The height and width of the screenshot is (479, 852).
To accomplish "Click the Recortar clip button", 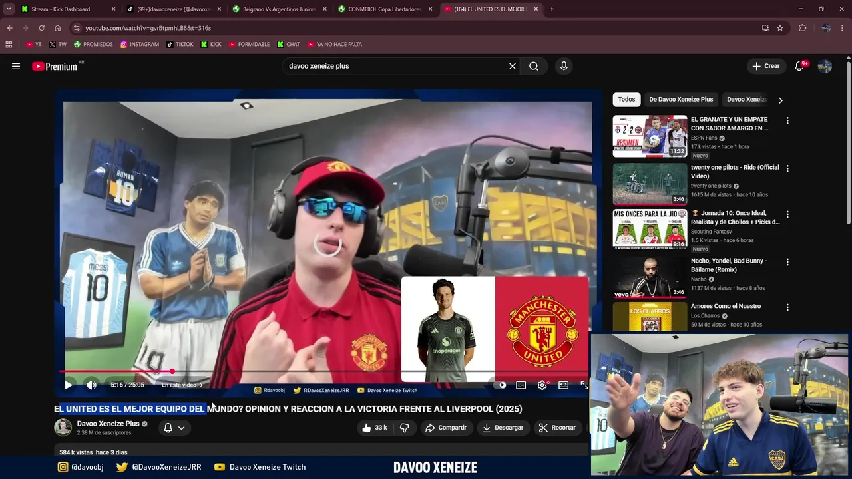I will 557,428.
